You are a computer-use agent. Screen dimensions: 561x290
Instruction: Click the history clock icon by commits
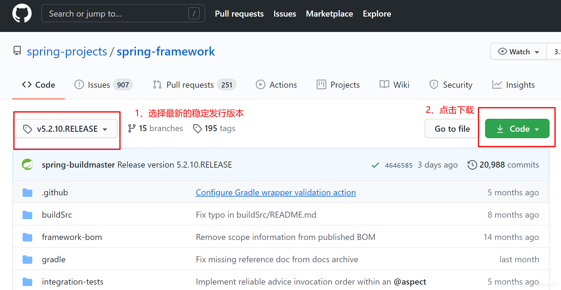click(472, 165)
